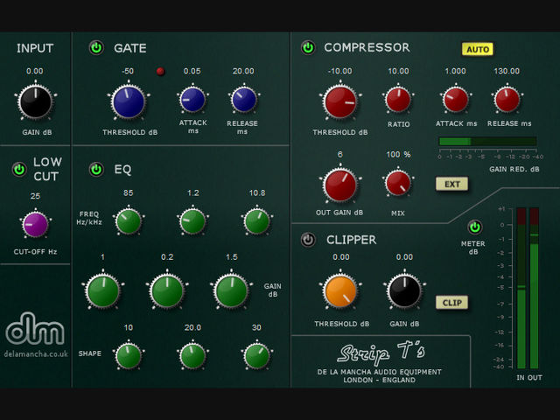Click the Gate threshold value -50

coord(128,71)
